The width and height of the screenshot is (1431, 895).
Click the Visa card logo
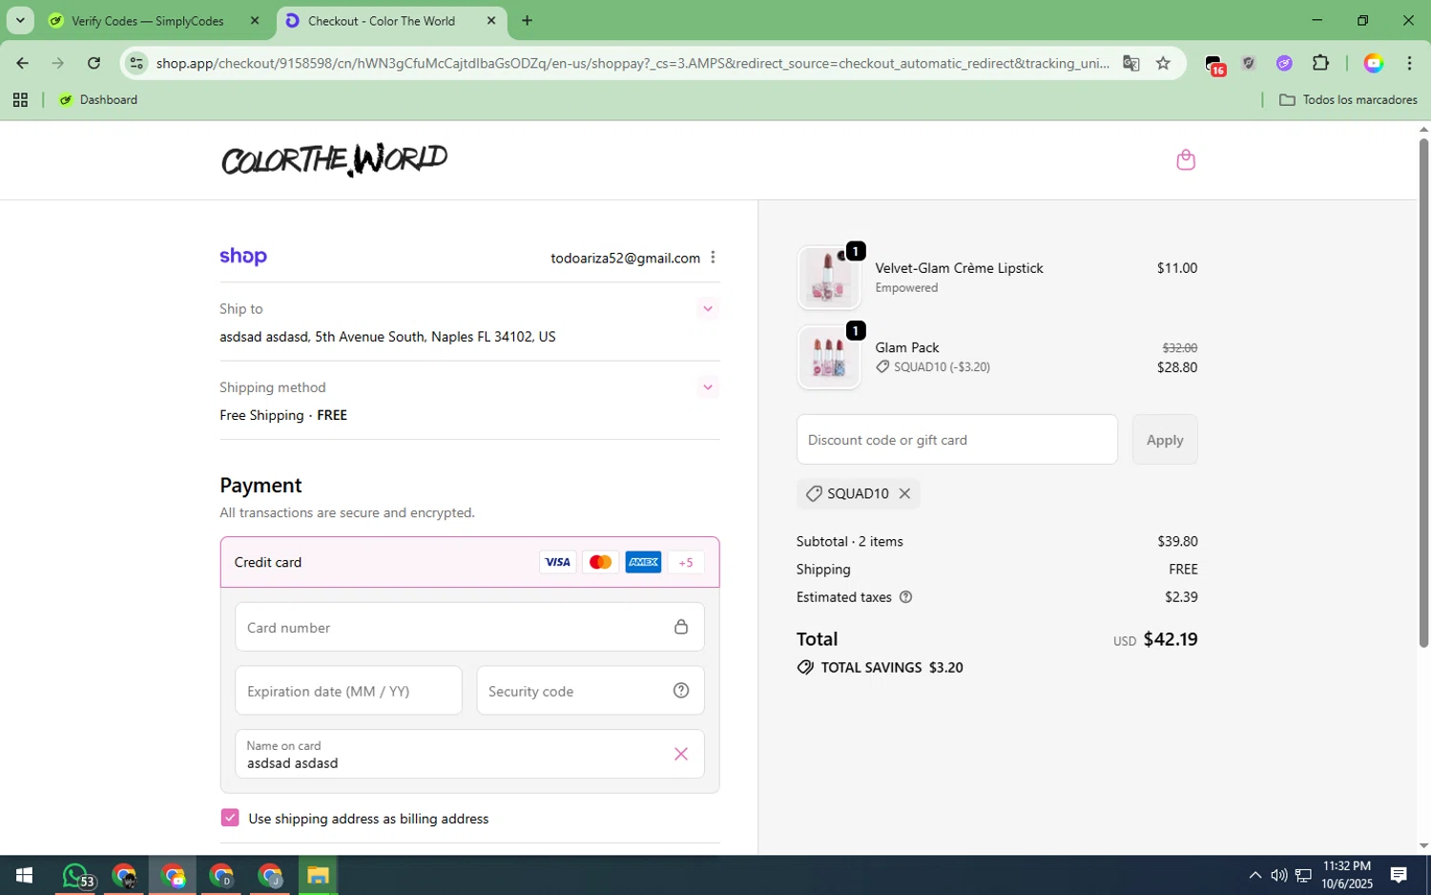(557, 562)
